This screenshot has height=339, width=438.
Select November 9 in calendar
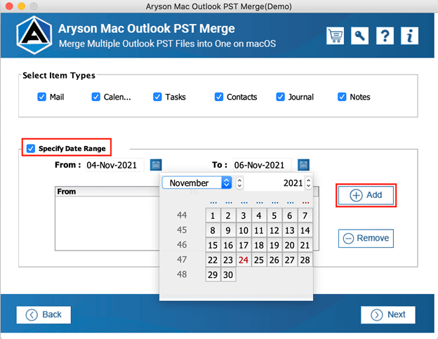tap(228, 230)
